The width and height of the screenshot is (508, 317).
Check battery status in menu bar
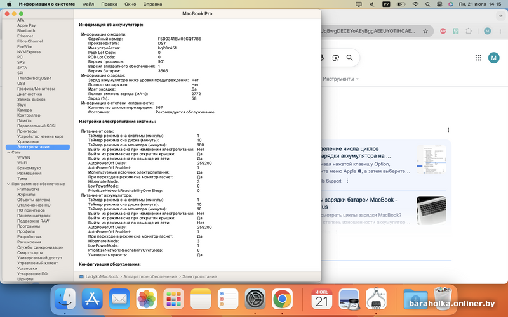coord(401,4)
